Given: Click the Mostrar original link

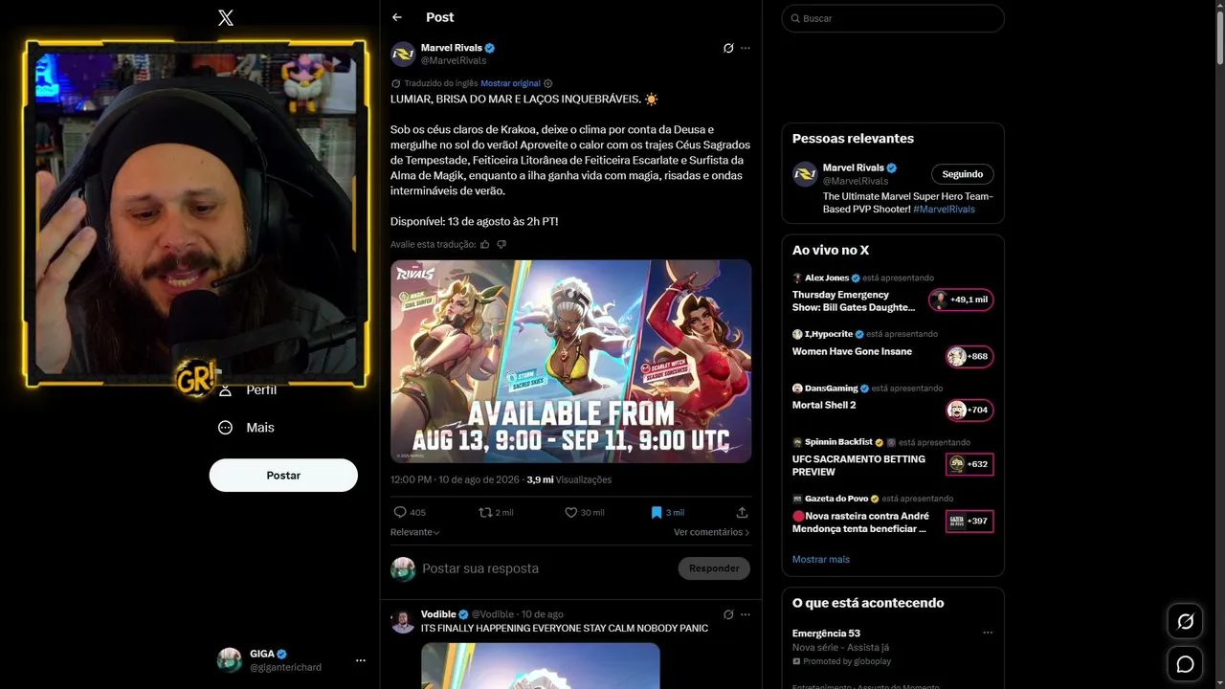Looking at the screenshot, I should coord(510,83).
